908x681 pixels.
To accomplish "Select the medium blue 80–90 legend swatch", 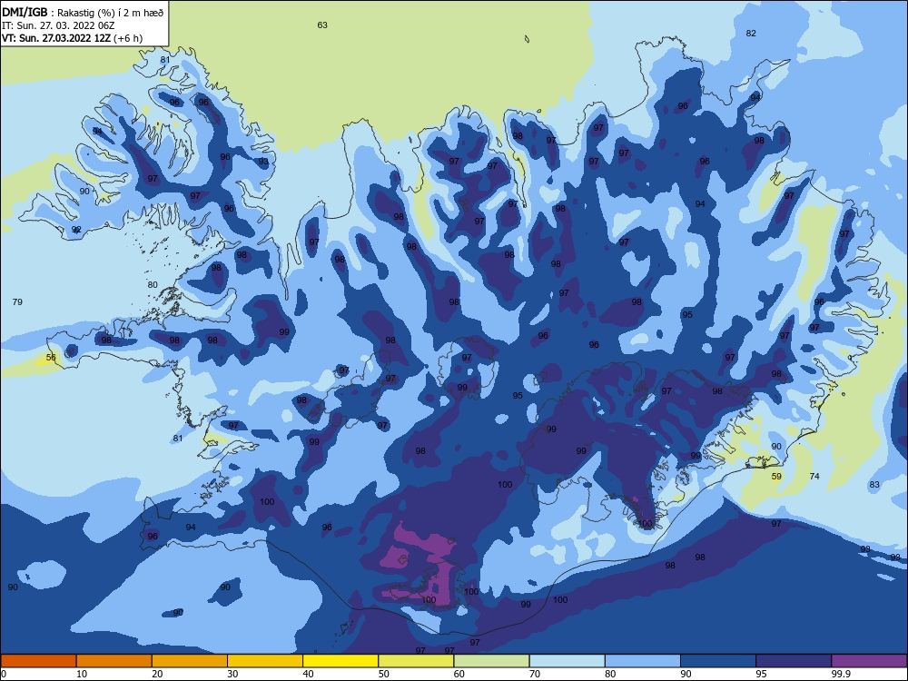I will pyautogui.click(x=643, y=661).
